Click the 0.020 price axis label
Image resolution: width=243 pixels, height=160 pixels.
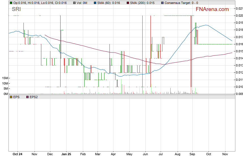coord(239,16)
